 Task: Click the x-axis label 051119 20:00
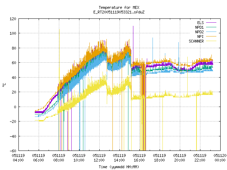(180, 158)
